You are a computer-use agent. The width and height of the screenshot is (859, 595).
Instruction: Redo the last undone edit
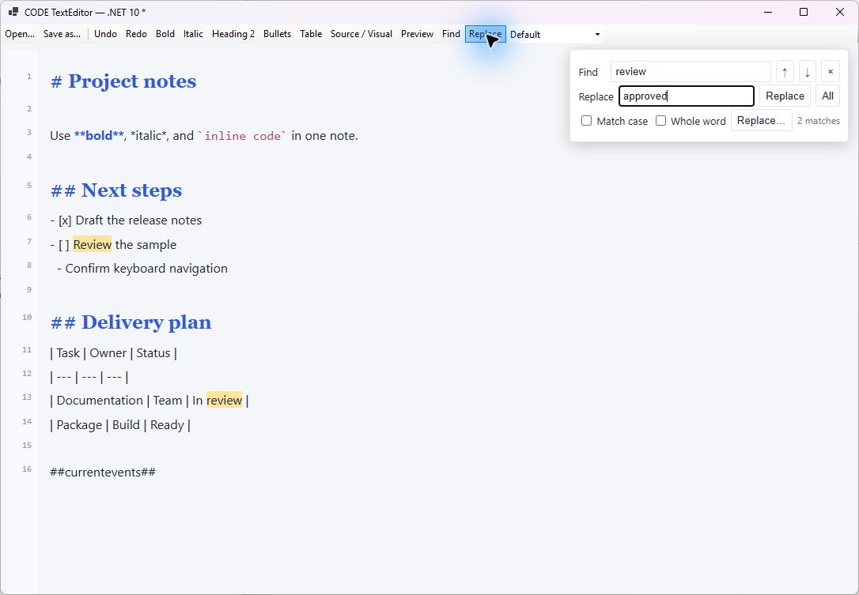pos(136,34)
